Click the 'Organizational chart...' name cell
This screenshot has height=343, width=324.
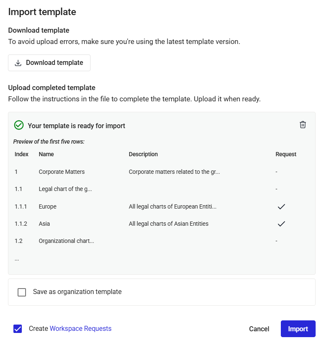coord(66,241)
